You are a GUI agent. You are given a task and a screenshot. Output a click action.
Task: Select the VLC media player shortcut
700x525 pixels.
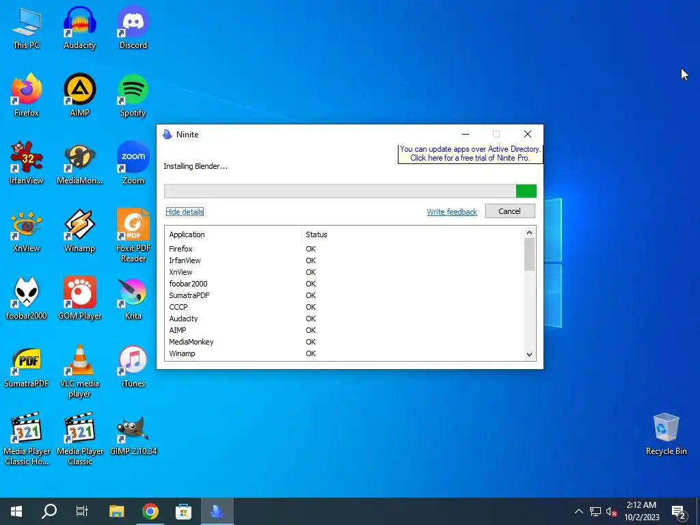click(x=79, y=371)
